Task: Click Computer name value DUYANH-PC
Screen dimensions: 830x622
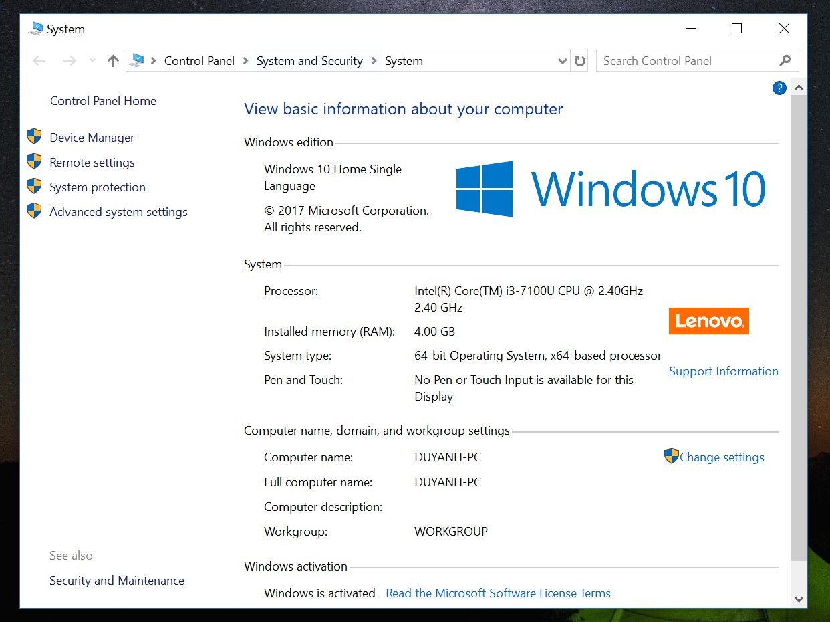Action: click(x=448, y=457)
